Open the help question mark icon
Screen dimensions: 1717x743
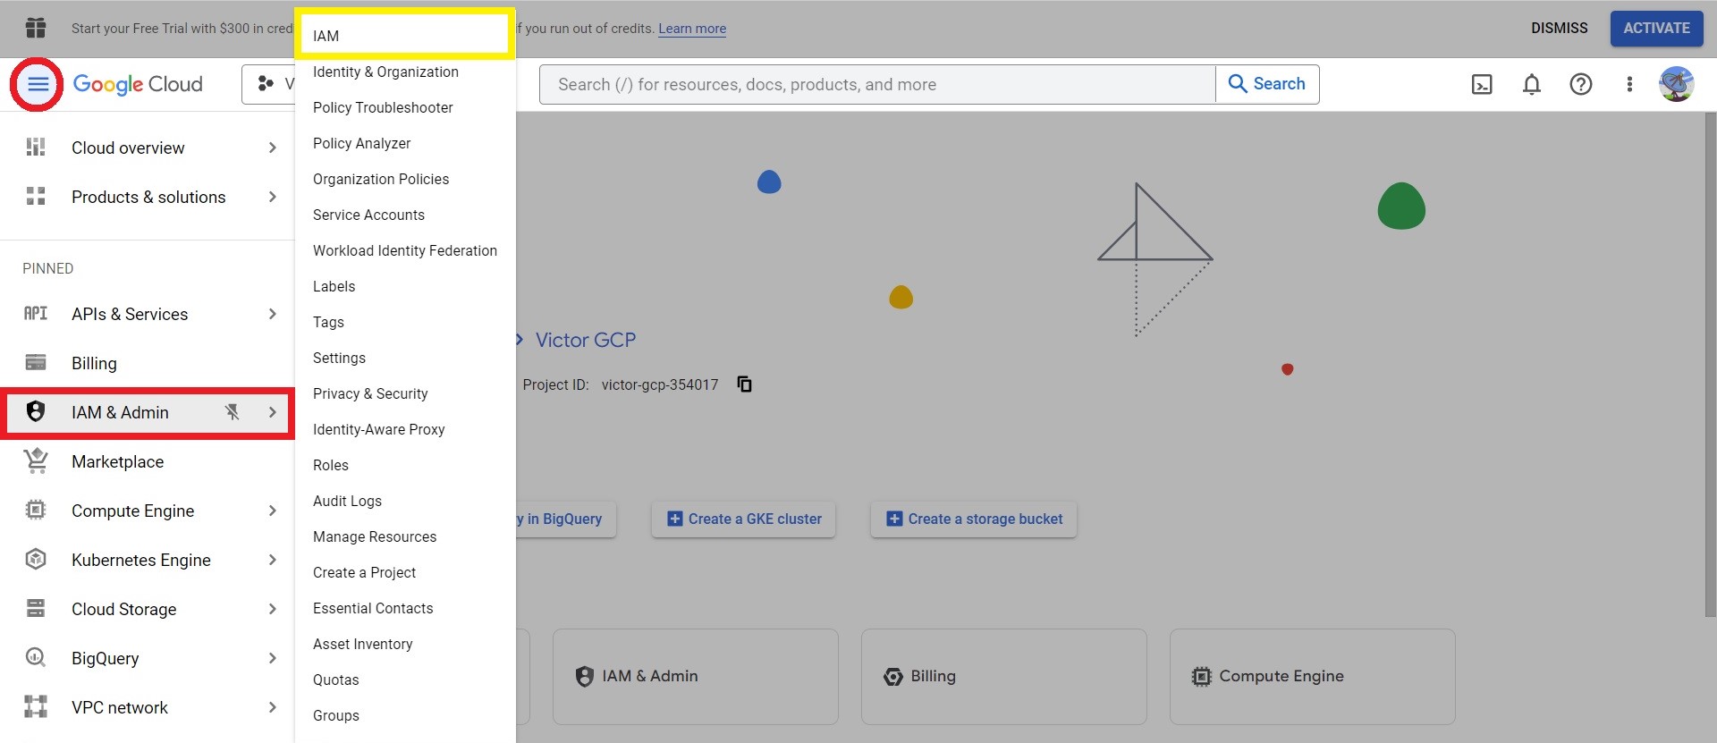1581,84
